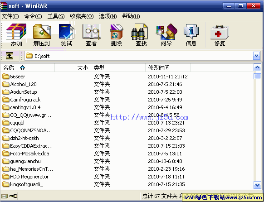Click the Camfrogcrack folder icon

(x=6, y=100)
